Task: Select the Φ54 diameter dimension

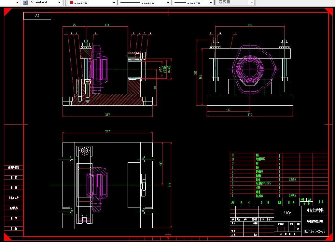Action: click(x=161, y=69)
